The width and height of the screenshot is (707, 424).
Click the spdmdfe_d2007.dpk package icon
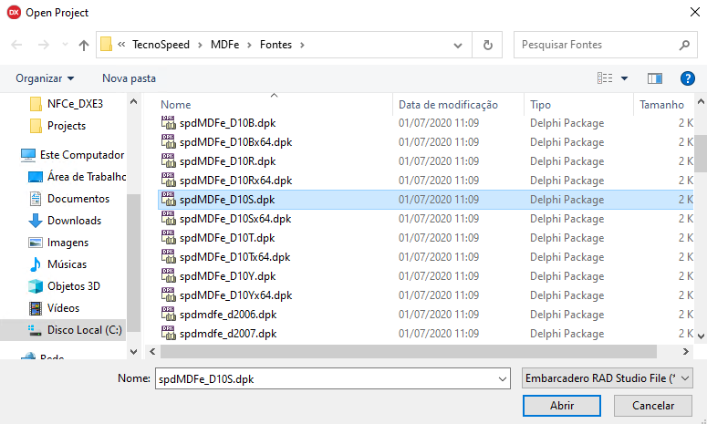tap(168, 334)
